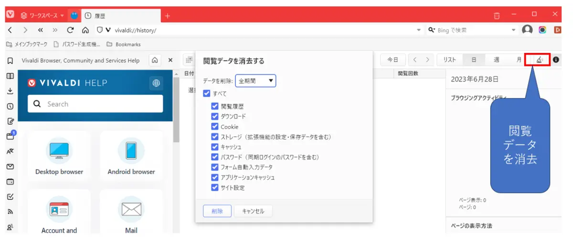Uncheck the ストレージ checkbox

click(x=214, y=137)
